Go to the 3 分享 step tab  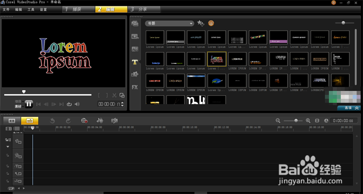coord(144,9)
